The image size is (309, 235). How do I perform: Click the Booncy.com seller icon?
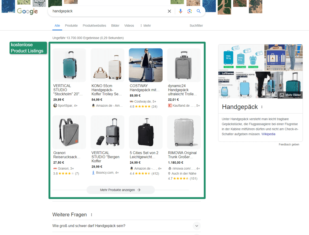(93, 173)
